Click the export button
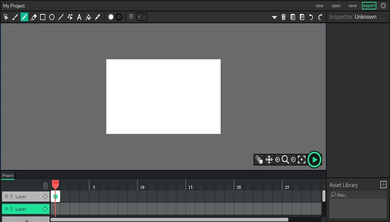 pyautogui.click(x=369, y=6)
